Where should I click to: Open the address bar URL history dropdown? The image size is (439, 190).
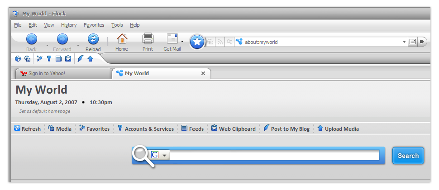tap(404, 42)
